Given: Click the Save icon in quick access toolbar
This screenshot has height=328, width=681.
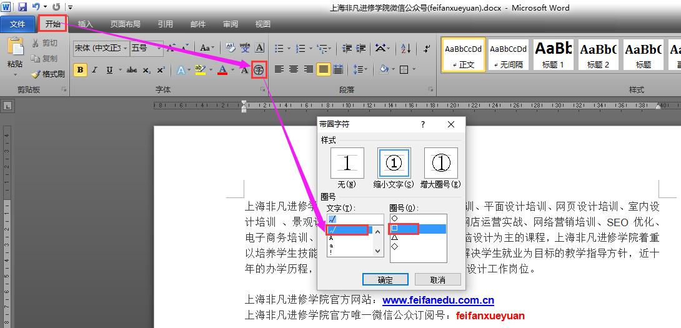Looking at the screenshot, I should tap(22, 7).
